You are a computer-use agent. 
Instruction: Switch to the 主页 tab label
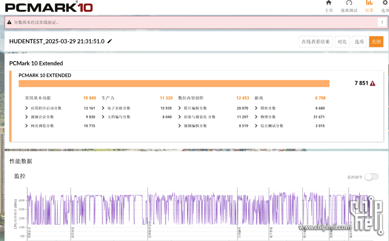tap(329, 10)
